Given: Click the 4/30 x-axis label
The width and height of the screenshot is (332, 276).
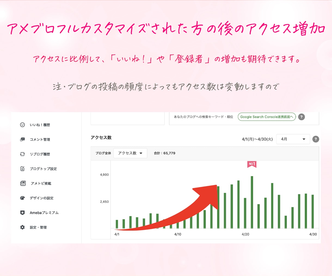Looking at the screenshot, I should (313, 234).
